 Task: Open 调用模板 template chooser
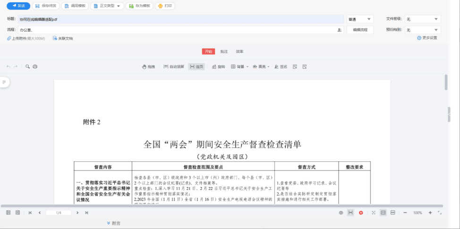(75, 6)
